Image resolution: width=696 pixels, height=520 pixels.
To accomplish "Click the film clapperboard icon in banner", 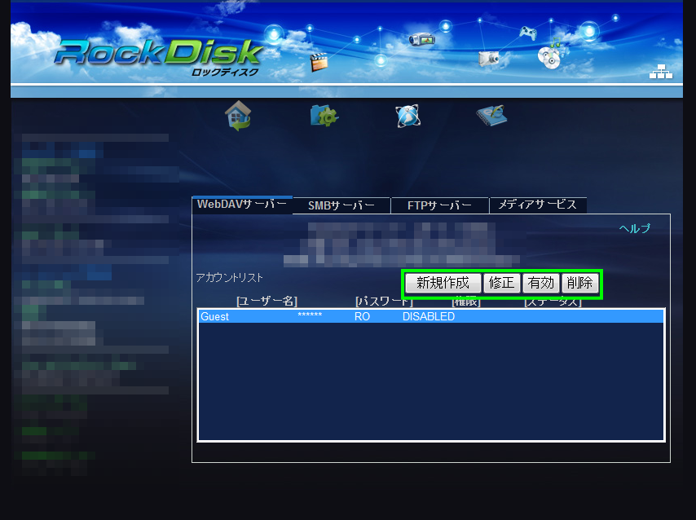I will (319, 63).
